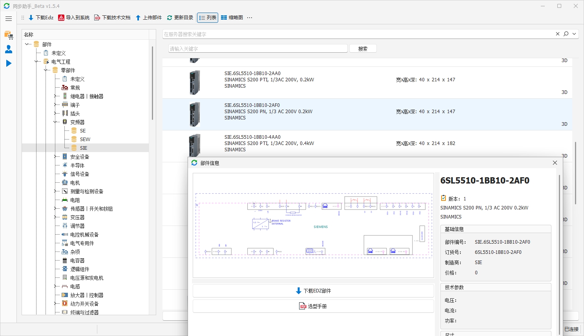Click the play arrow sidebar icon

[x=9, y=63]
